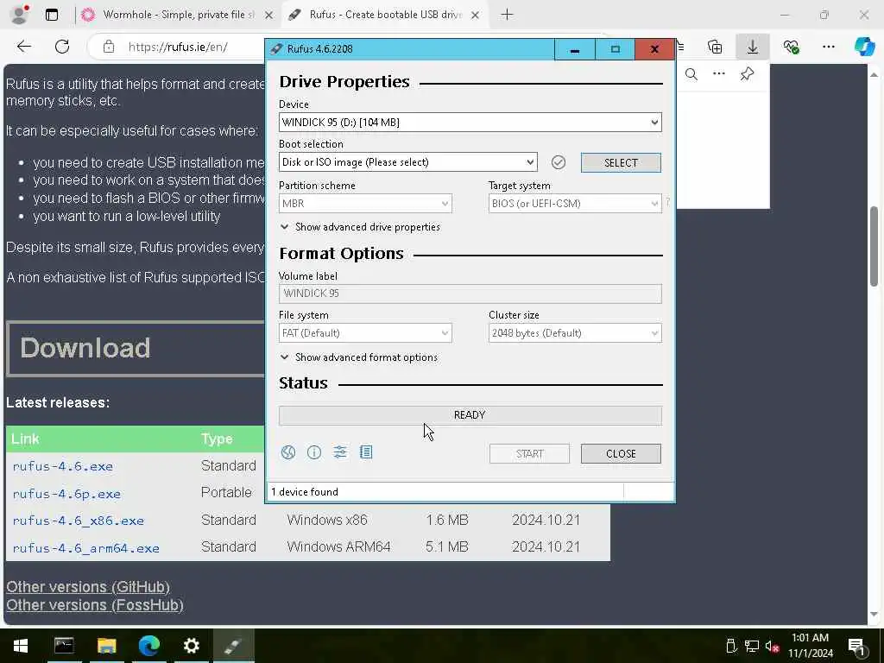Screen dimensions: 884x663
Task: Open Rufus about info icon
Action: point(314,452)
